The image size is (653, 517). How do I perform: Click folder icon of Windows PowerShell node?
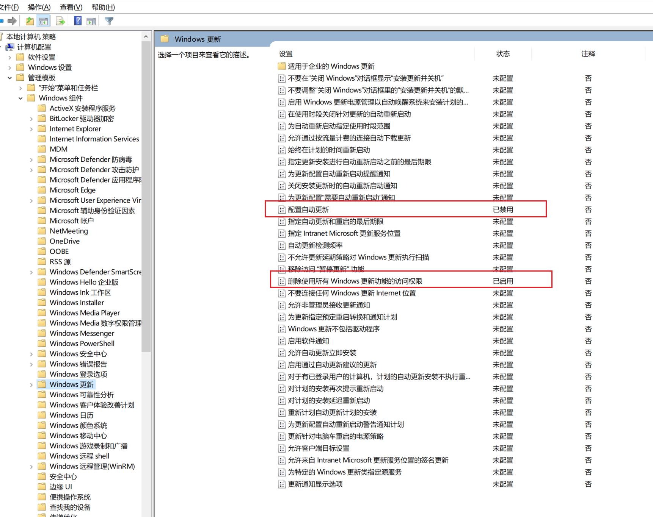click(x=42, y=343)
